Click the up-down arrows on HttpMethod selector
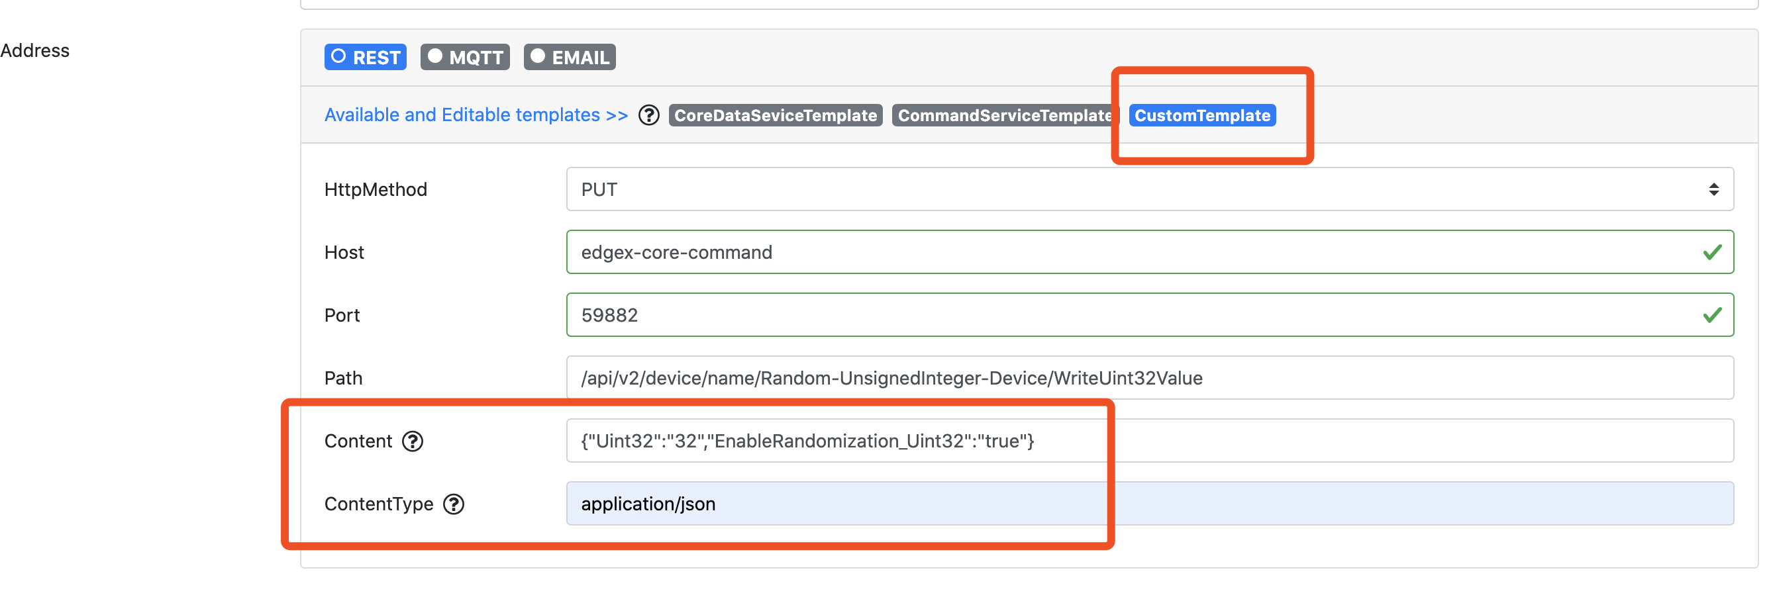 click(1715, 189)
